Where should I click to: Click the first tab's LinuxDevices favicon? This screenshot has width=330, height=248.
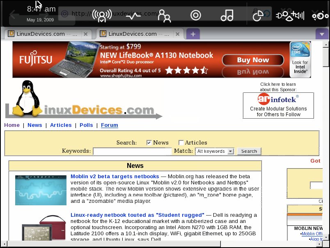(11, 34)
